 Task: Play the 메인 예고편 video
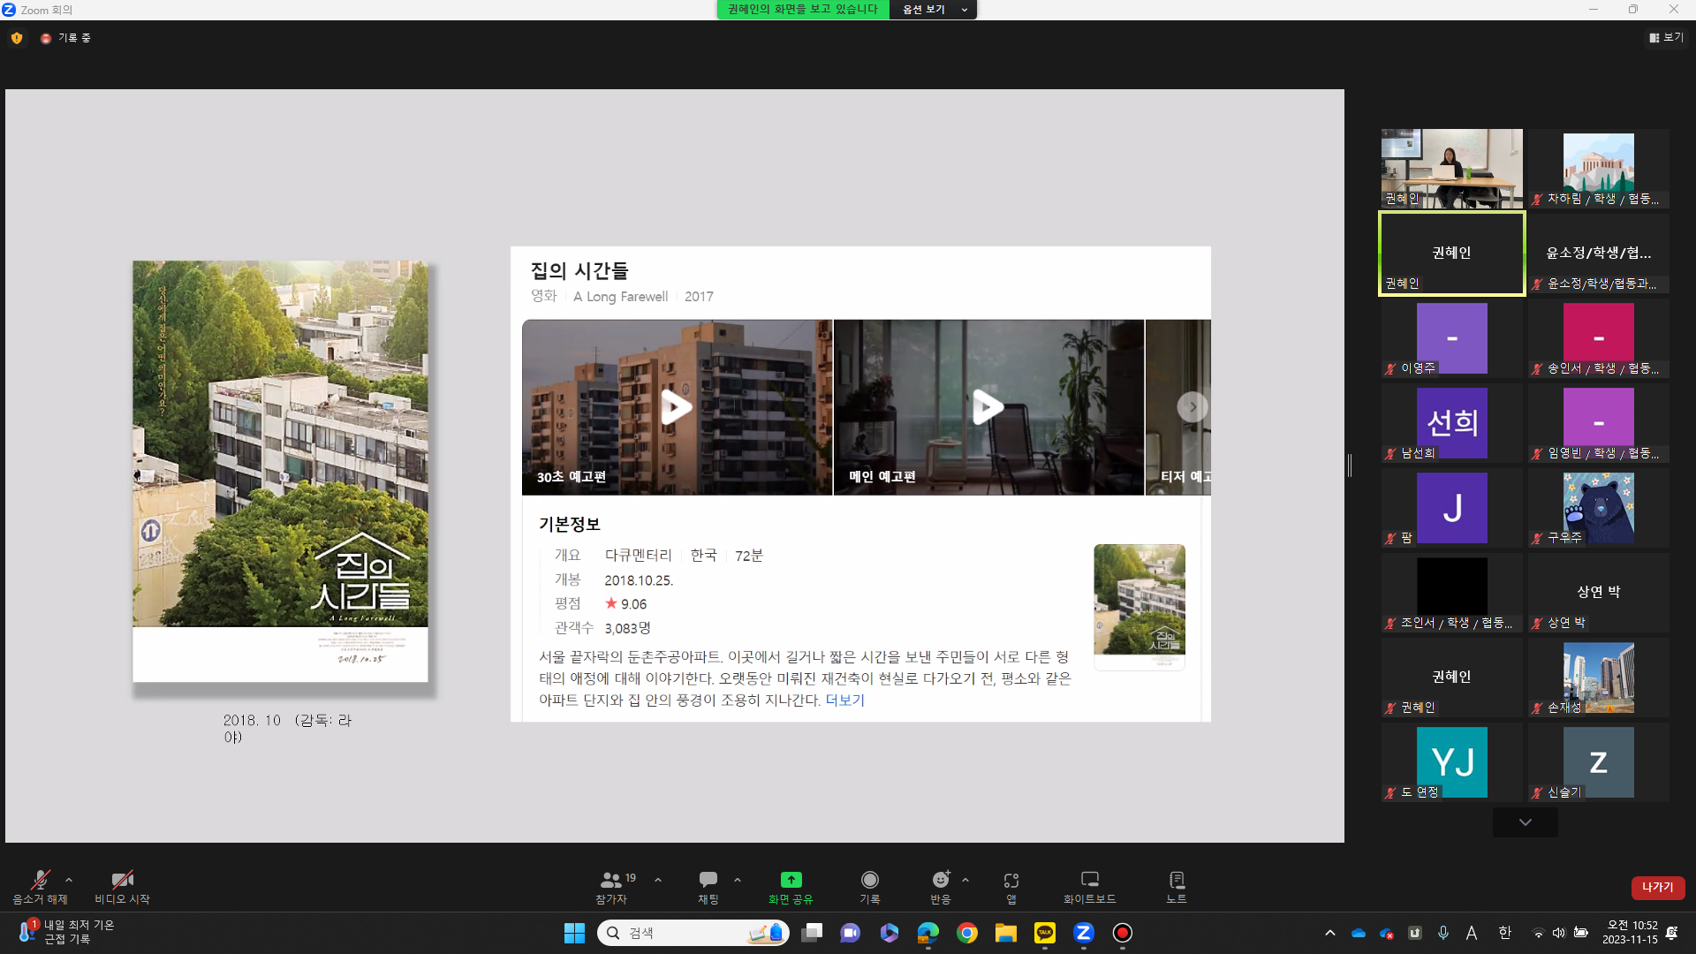tap(988, 407)
